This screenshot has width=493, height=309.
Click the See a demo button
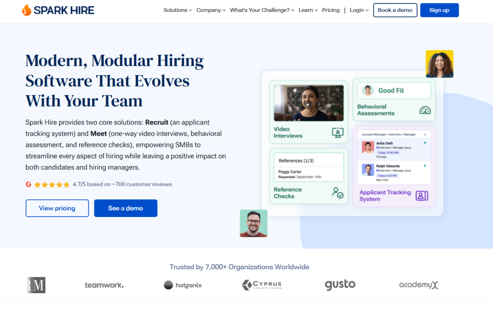tap(126, 208)
